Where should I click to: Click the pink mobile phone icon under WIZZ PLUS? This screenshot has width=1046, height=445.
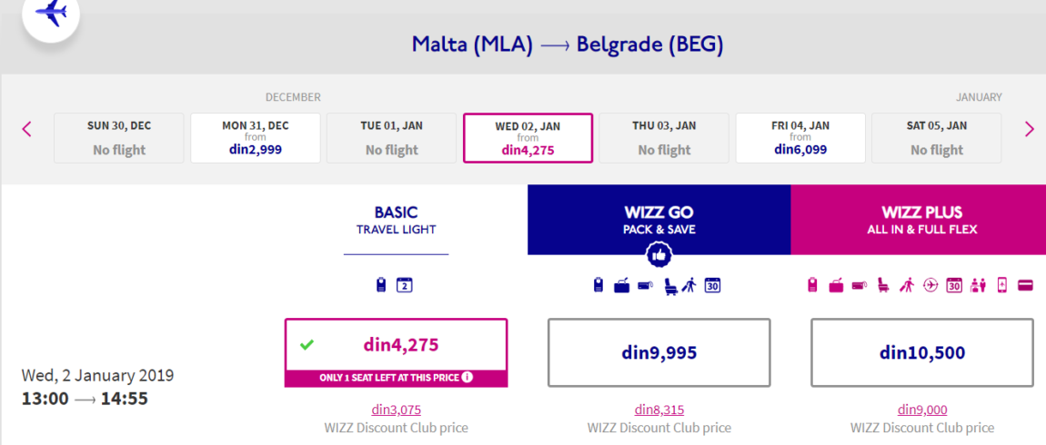click(1001, 286)
